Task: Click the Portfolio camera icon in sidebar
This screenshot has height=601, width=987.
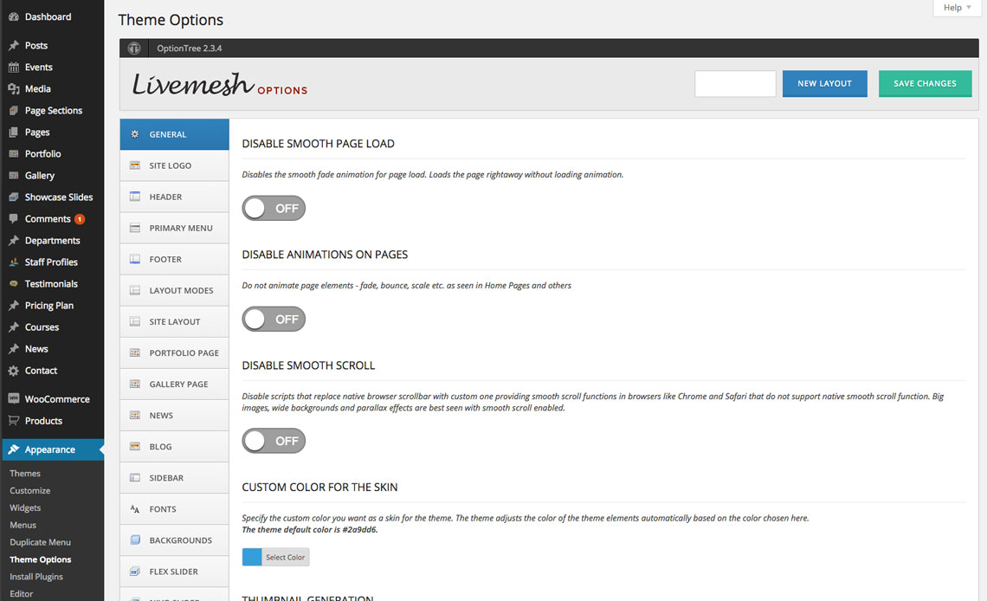Action: point(12,153)
